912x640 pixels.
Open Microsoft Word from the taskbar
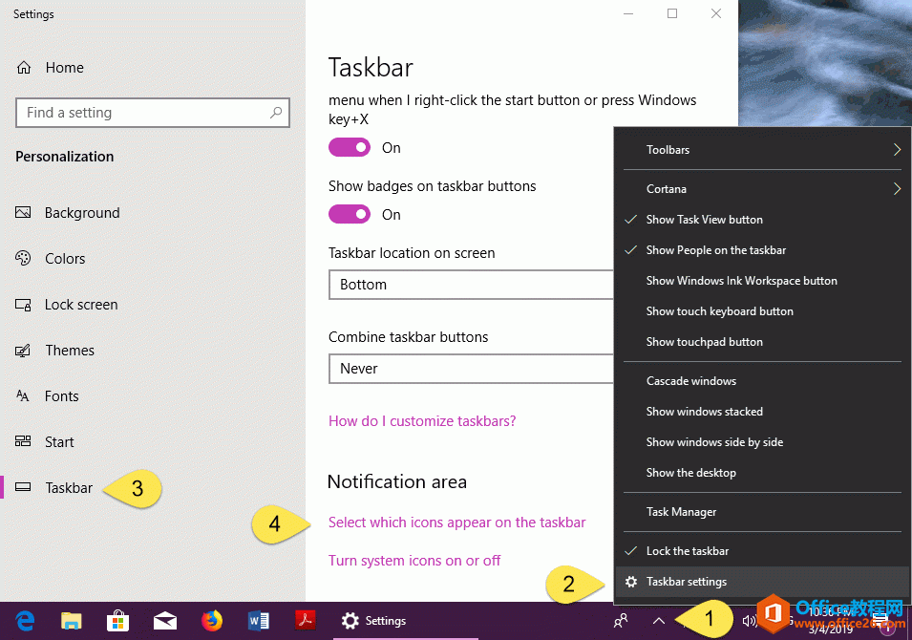coord(258,621)
